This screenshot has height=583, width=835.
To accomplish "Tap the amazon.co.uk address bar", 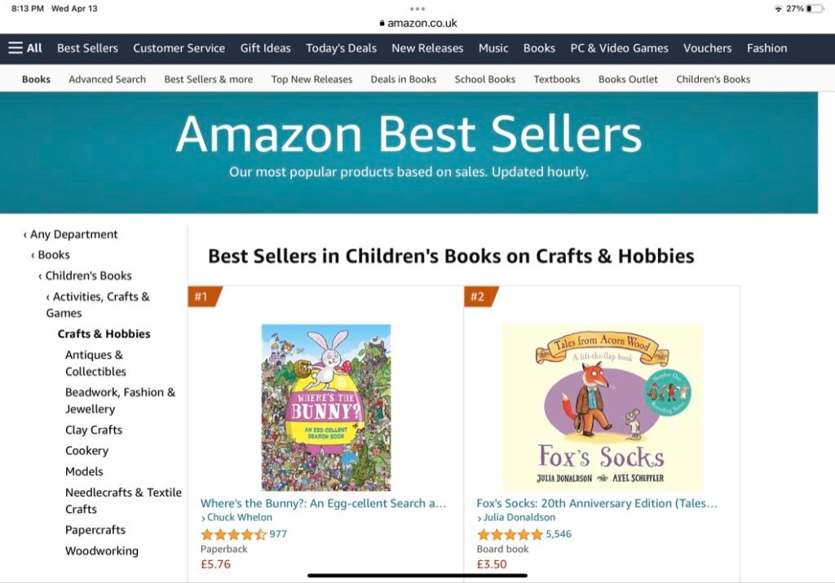I will pyautogui.click(x=417, y=24).
